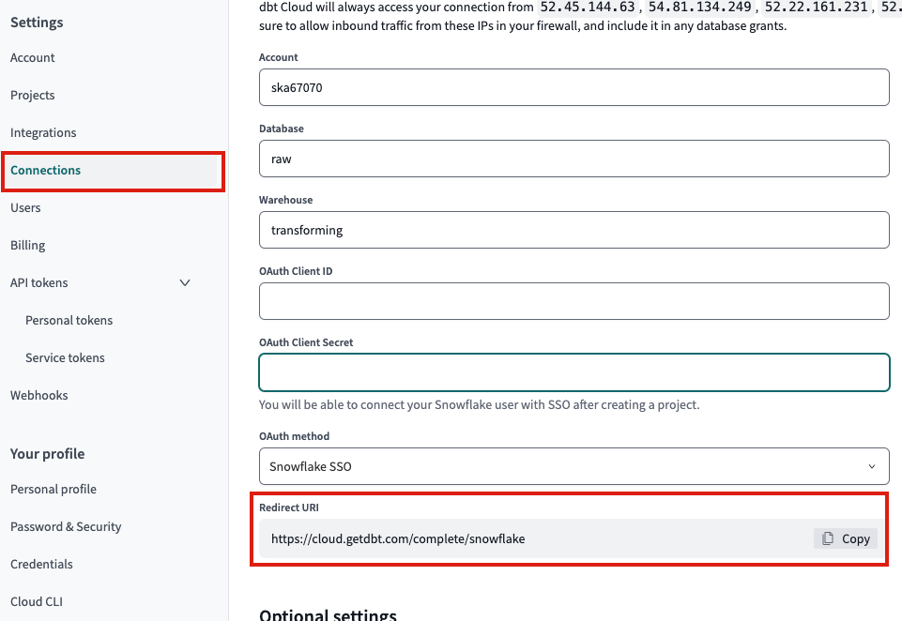Select Users in the sidebar
This screenshot has width=902, height=621.
tap(25, 208)
